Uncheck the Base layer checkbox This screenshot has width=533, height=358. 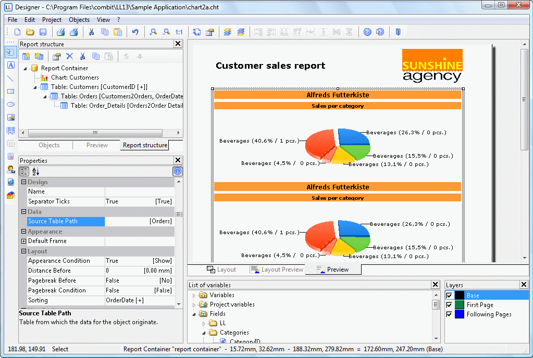tap(449, 296)
